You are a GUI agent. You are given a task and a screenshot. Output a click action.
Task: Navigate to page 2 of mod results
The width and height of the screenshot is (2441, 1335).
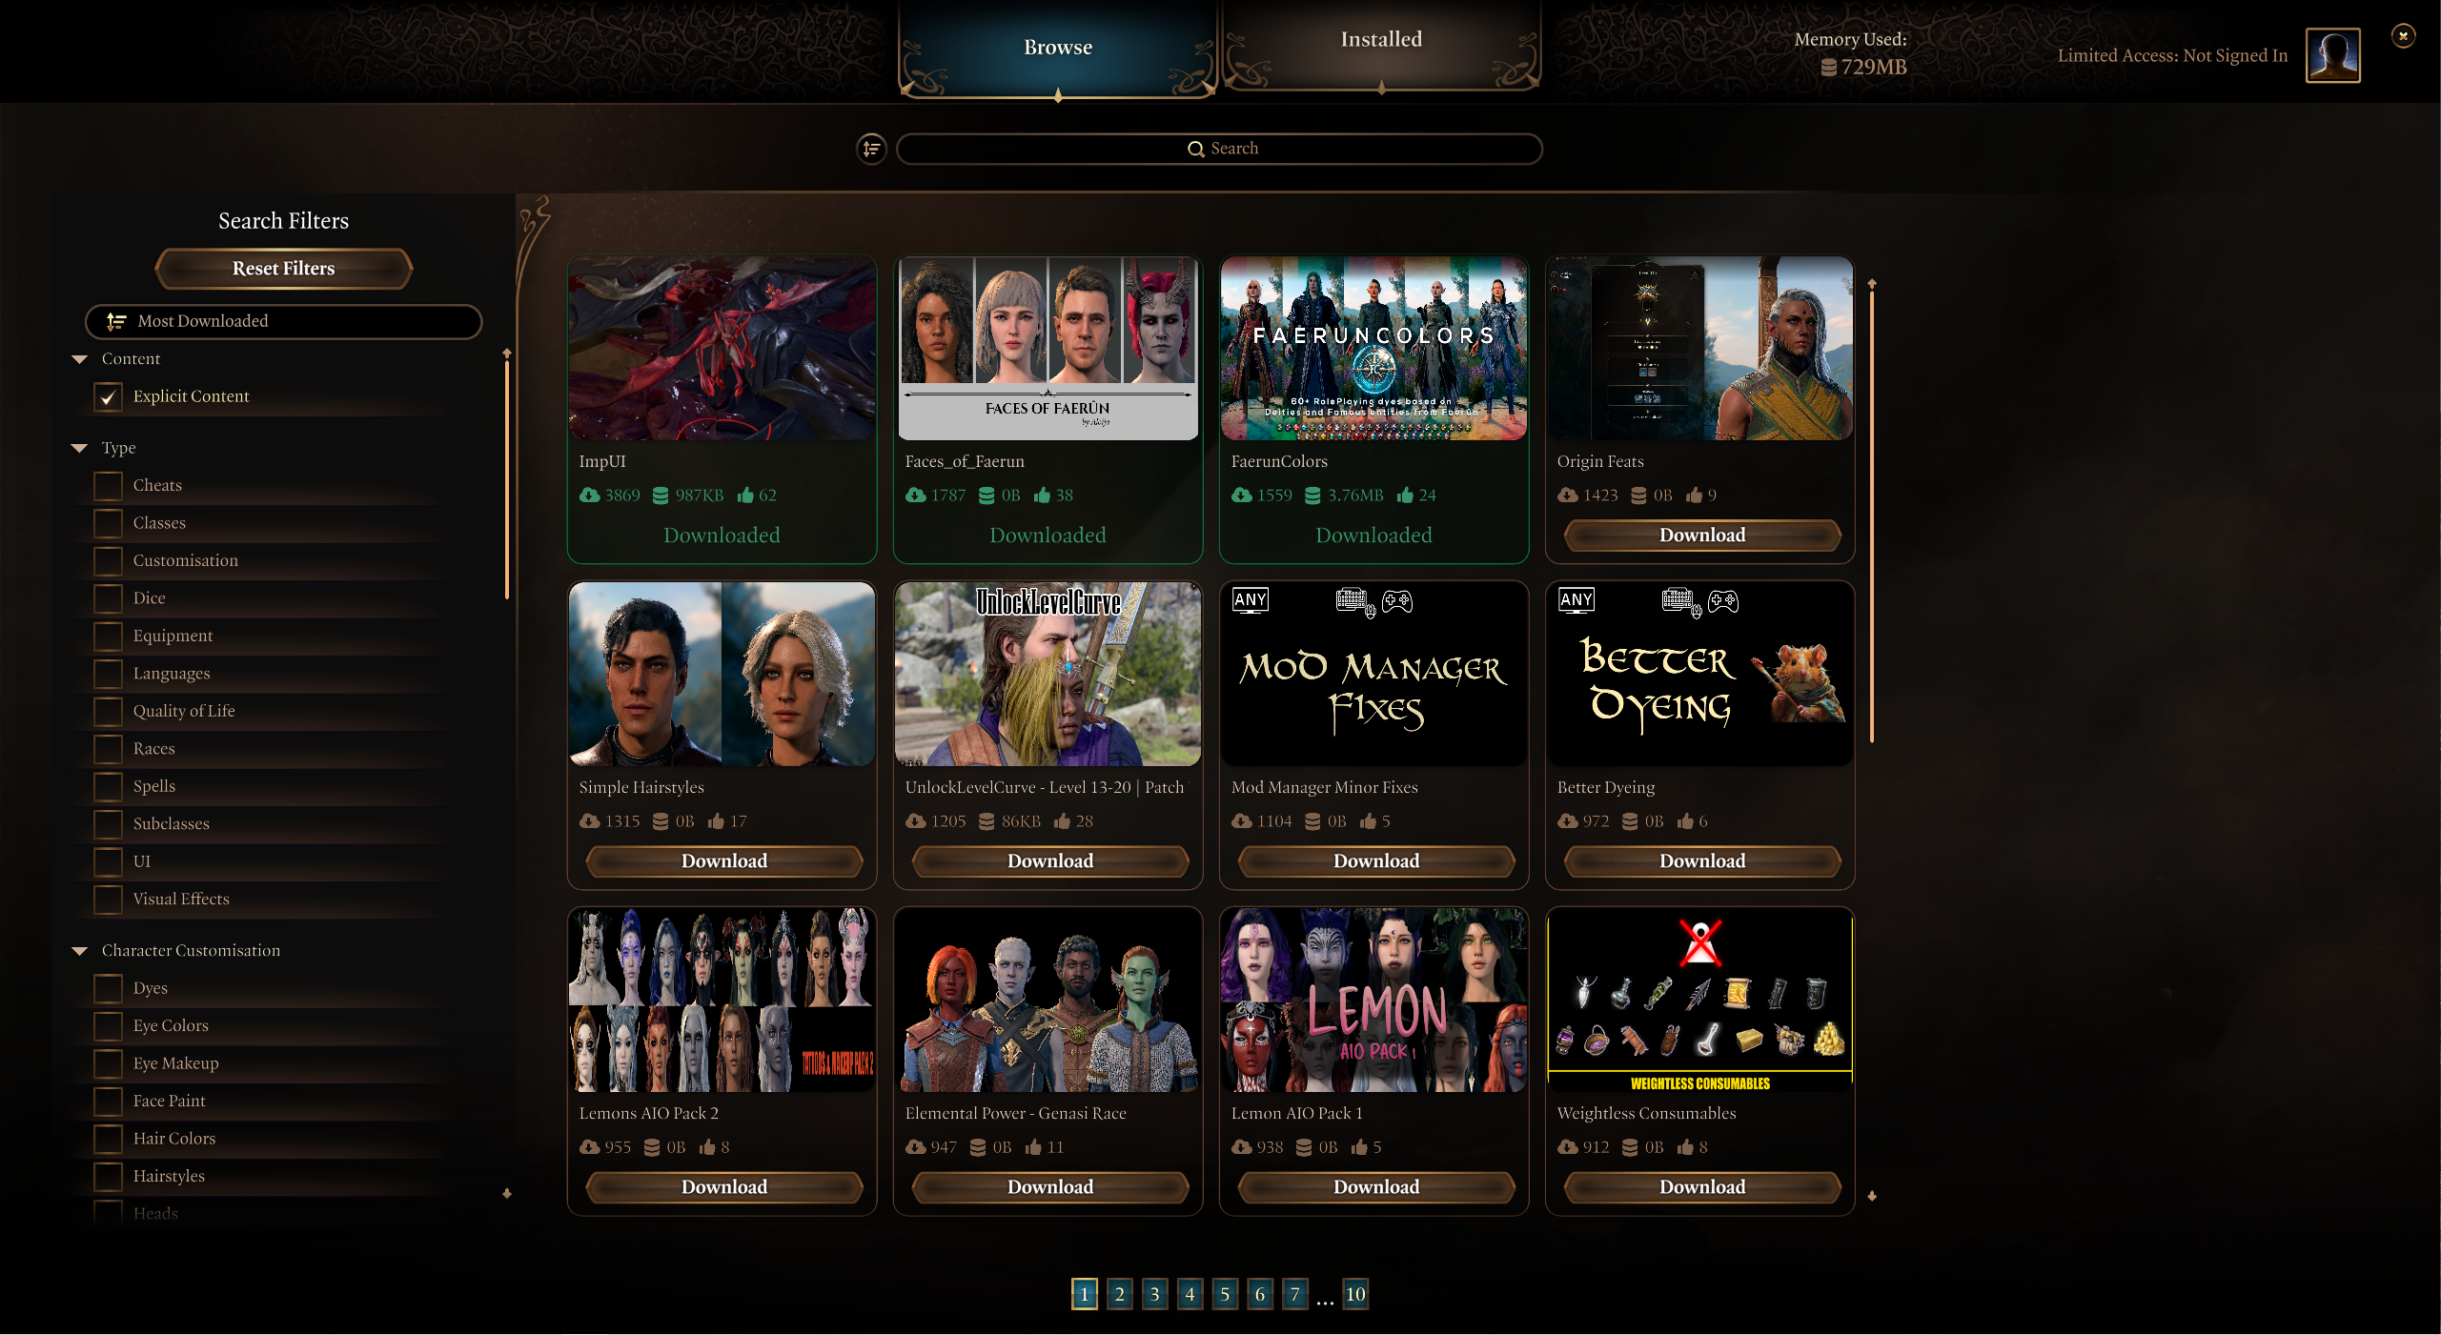1119,1292
